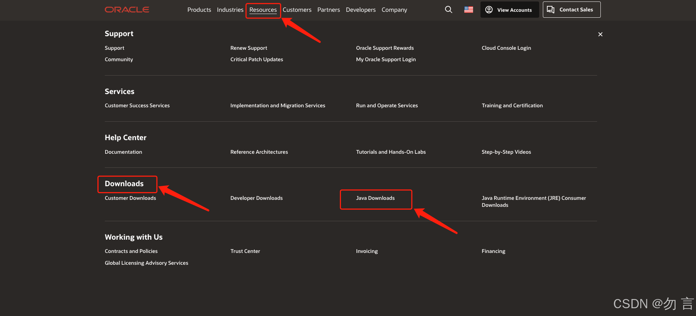
Task: Click the Downloads section heading
Action: coord(124,184)
